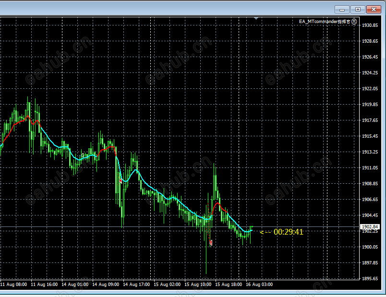Click price scale value 1897.85
Viewport: 386px width, 297px height.
pyautogui.click(x=370, y=263)
